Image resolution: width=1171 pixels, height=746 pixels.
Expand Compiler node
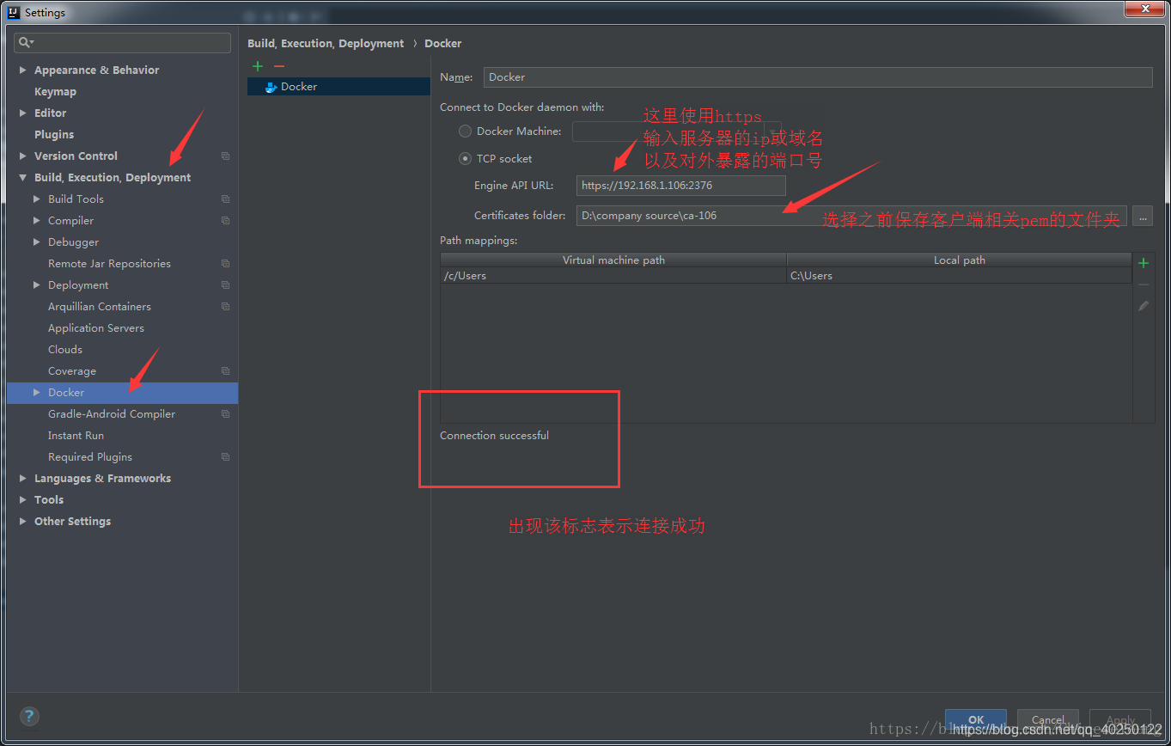(x=37, y=221)
